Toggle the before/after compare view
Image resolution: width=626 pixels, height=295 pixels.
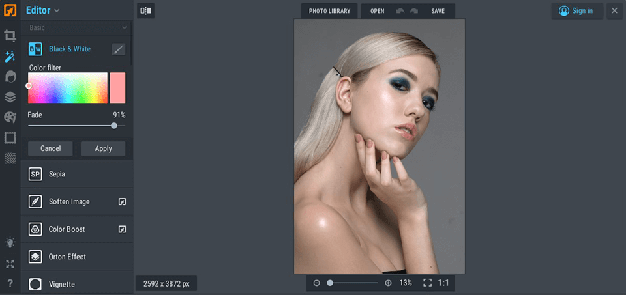pyautogui.click(x=145, y=11)
